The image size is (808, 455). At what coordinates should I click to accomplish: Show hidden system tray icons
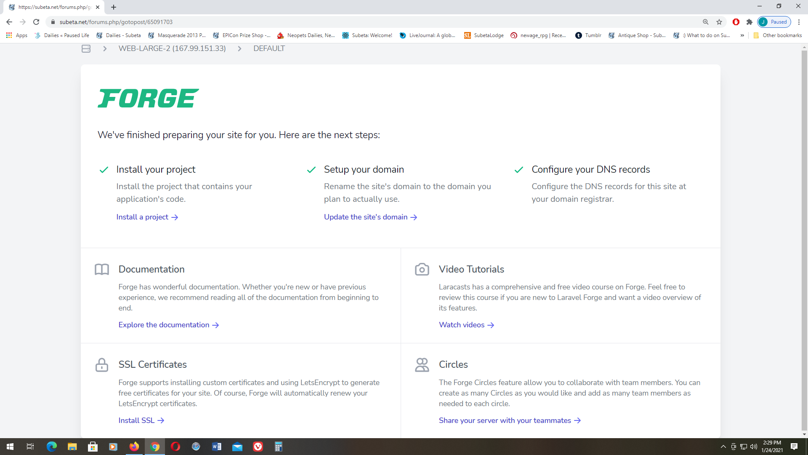723,447
